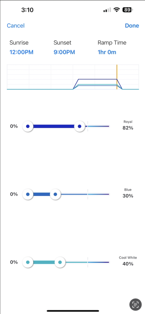Tap Cancel to discard changes
The width and height of the screenshot is (145, 314).
coord(16,26)
